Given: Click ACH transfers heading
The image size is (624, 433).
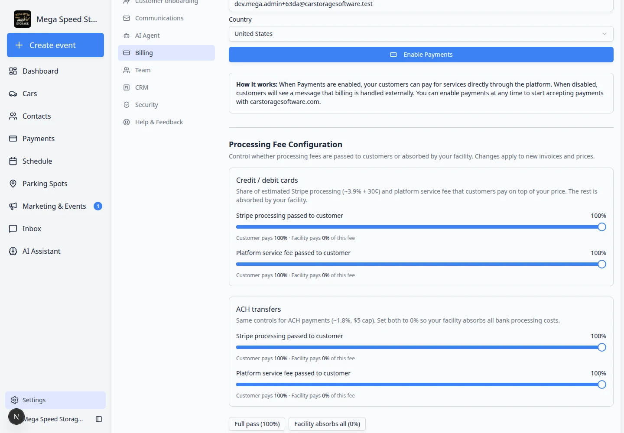Looking at the screenshot, I should tap(258, 309).
